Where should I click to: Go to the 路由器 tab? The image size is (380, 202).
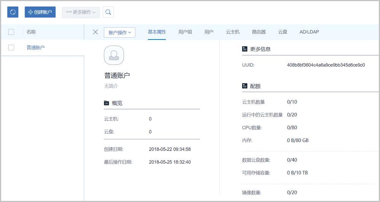pos(259,32)
